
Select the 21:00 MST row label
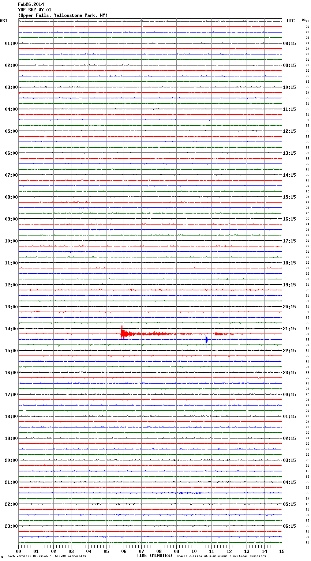(11, 482)
